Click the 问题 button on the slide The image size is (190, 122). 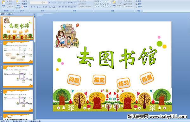click(74, 80)
